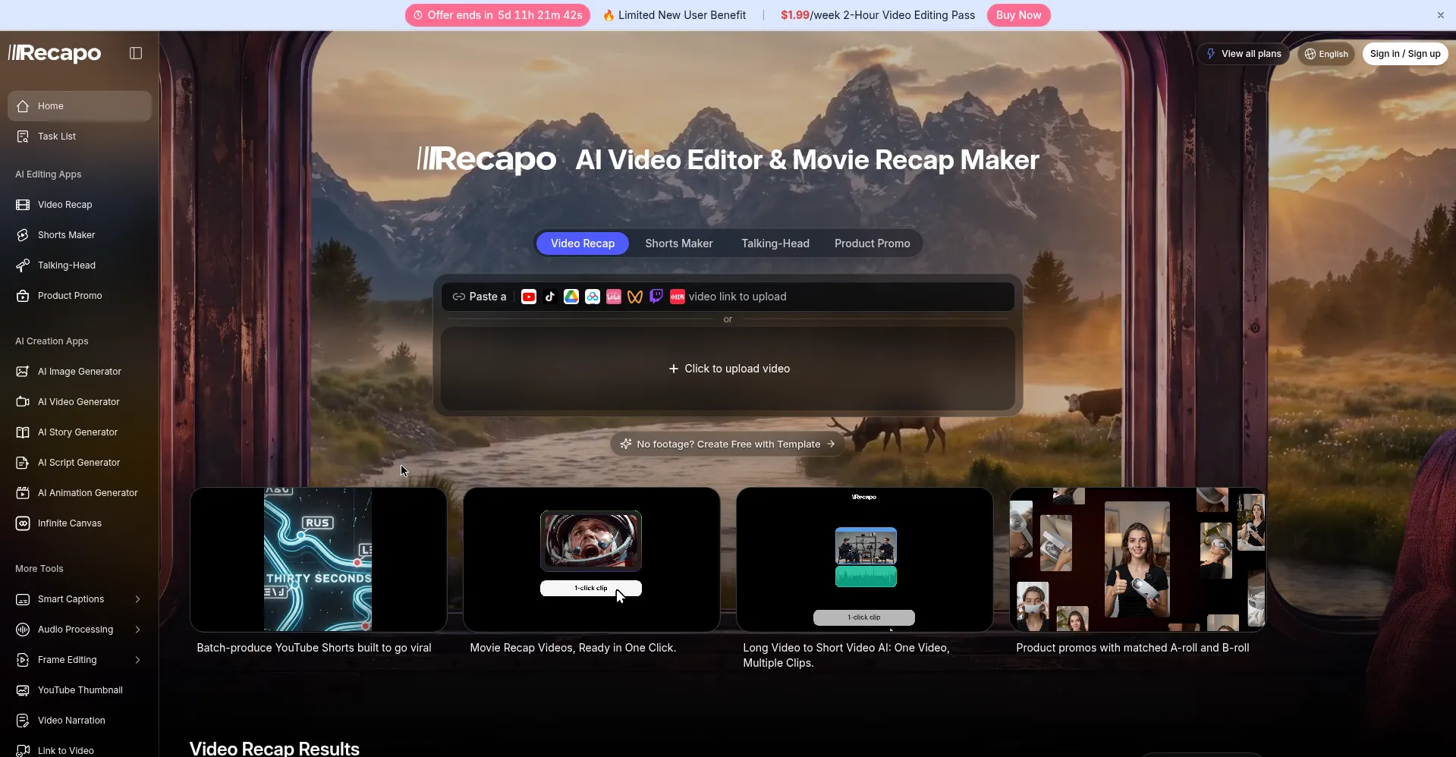This screenshot has width=1456, height=757.
Task: Collapse the sidebar with the panel toggle icon
Action: [x=136, y=53]
